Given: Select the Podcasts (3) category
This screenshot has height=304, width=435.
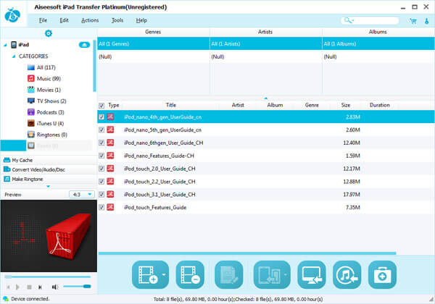Looking at the screenshot, I should [46, 112].
